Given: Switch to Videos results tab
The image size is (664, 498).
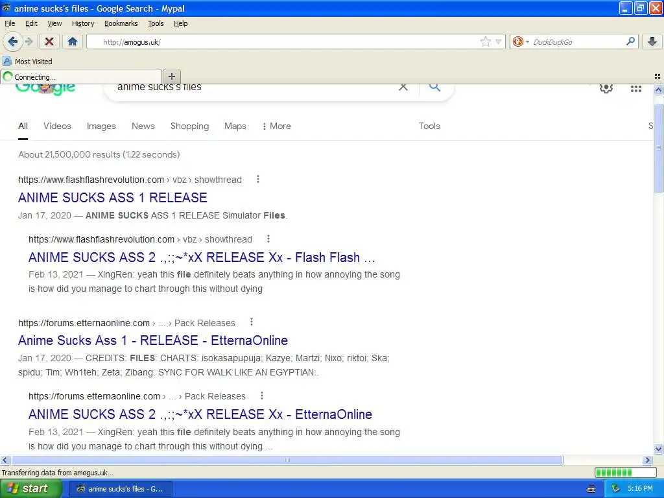Looking at the screenshot, I should pos(57,126).
